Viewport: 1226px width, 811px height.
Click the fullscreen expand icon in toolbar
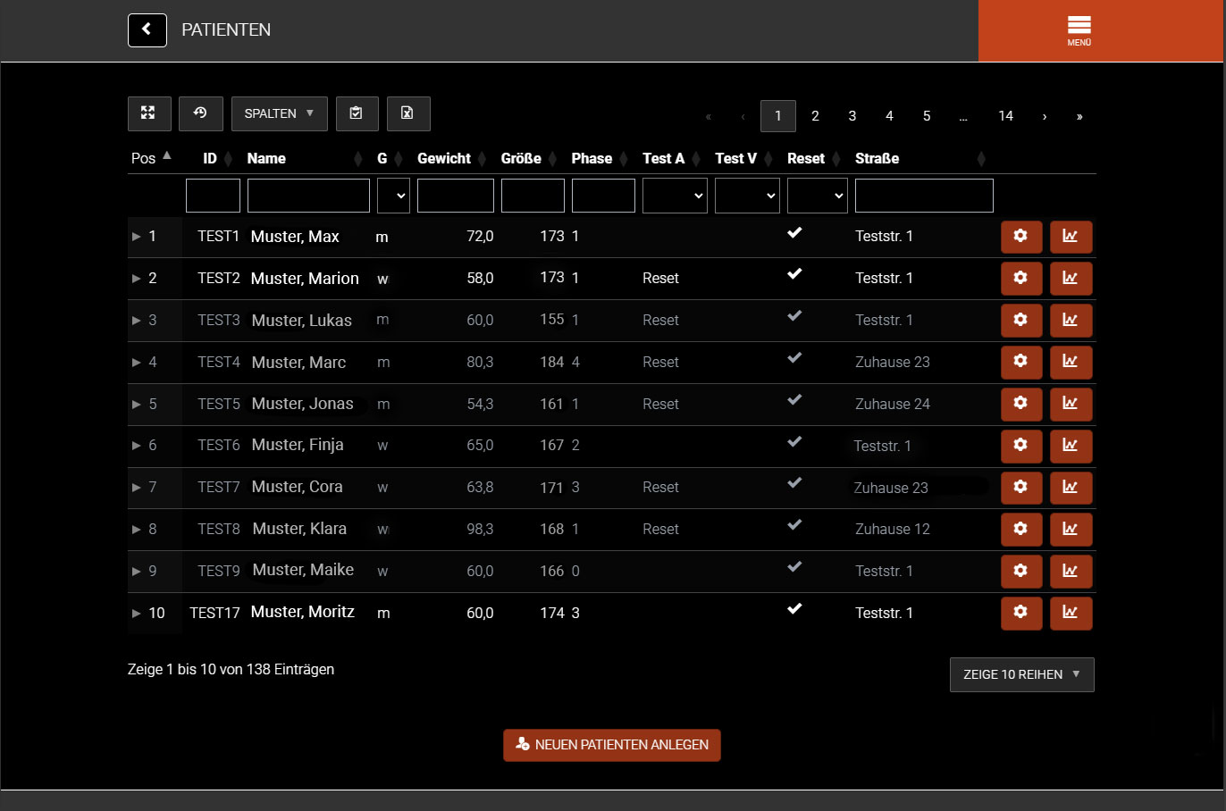coord(148,113)
